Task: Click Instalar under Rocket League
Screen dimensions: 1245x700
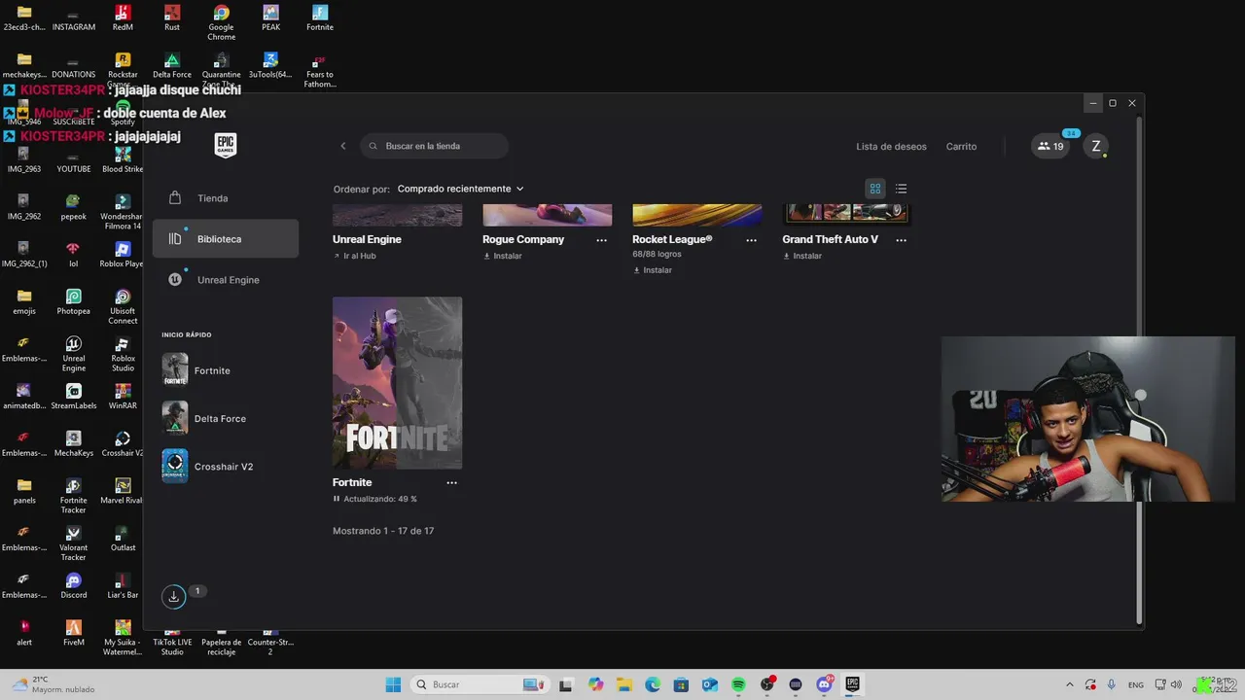Action: pos(652,270)
